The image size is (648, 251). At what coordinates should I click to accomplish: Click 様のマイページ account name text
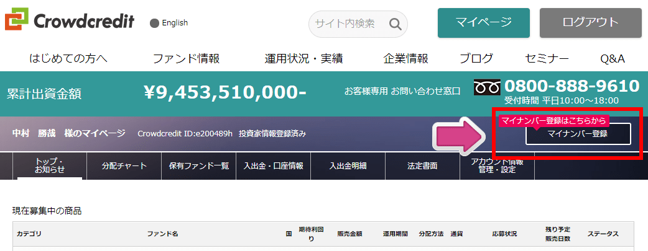[x=95, y=133]
